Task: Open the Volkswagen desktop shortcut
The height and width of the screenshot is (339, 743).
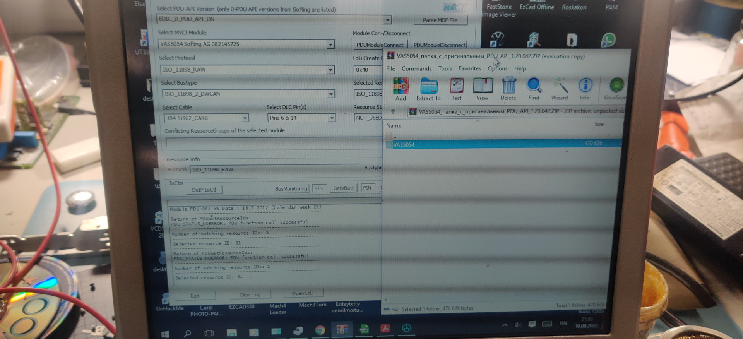Action: 497,39
